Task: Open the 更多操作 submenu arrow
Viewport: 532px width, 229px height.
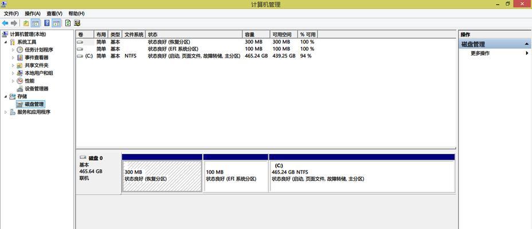Action: [x=527, y=53]
